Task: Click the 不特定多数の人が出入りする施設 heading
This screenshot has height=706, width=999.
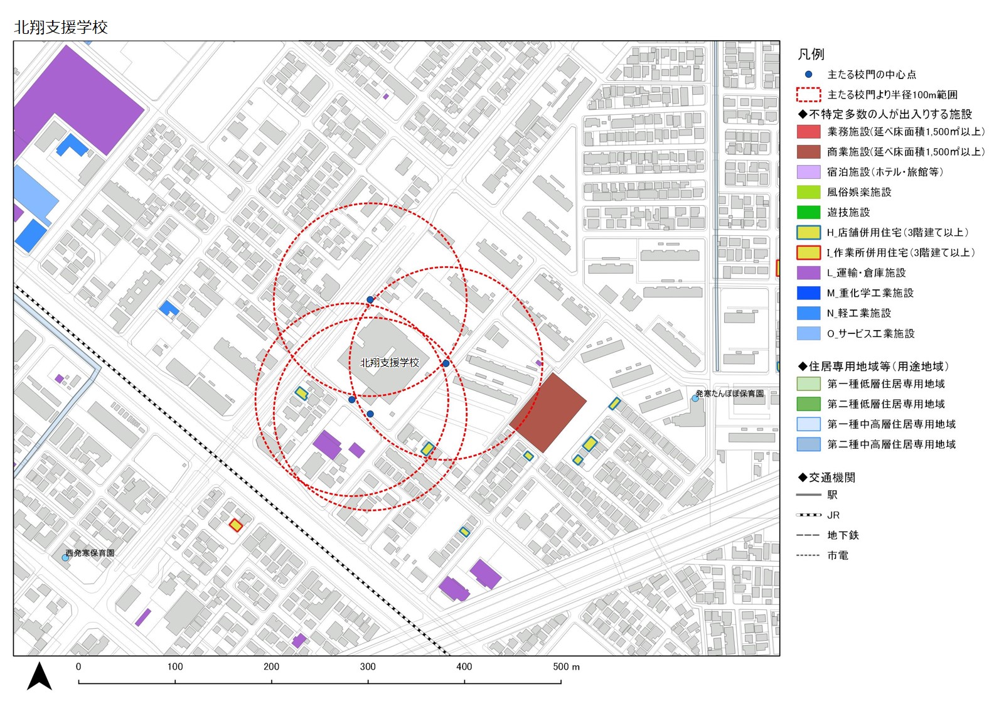Action: [885, 114]
